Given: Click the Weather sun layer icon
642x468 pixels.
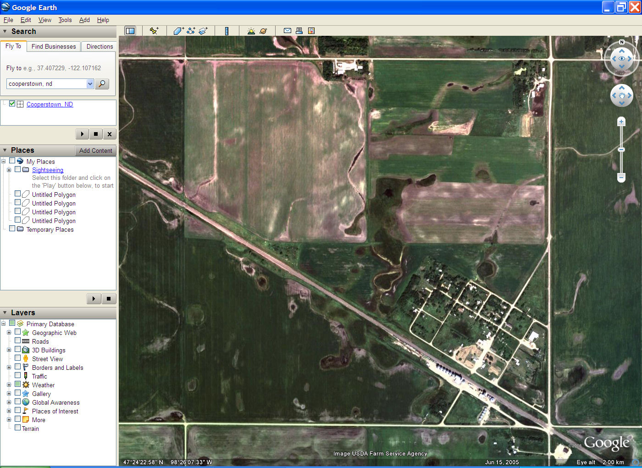Looking at the screenshot, I should 26,384.
